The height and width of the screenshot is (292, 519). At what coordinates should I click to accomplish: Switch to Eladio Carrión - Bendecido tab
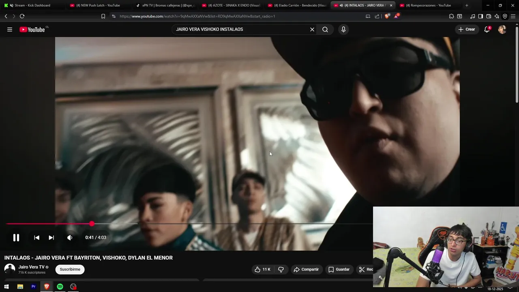point(297,5)
